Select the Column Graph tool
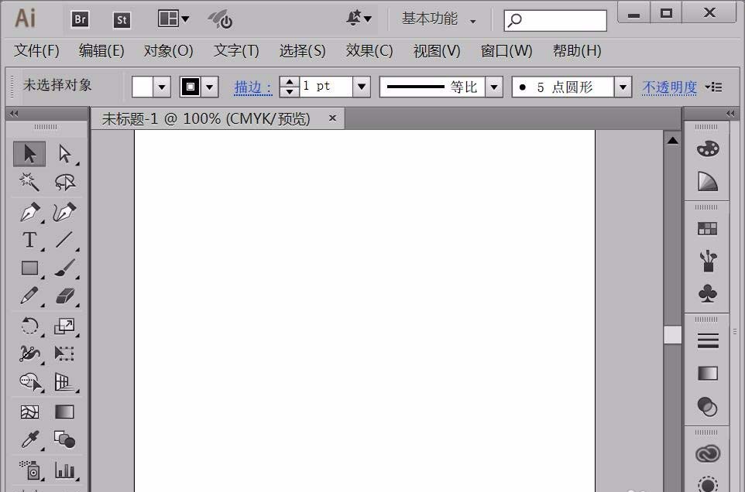This screenshot has height=492, width=745. (64, 470)
